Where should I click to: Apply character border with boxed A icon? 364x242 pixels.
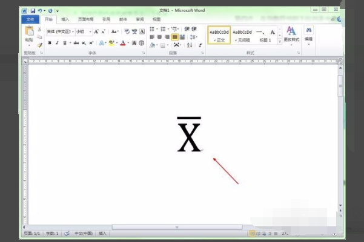(142, 31)
